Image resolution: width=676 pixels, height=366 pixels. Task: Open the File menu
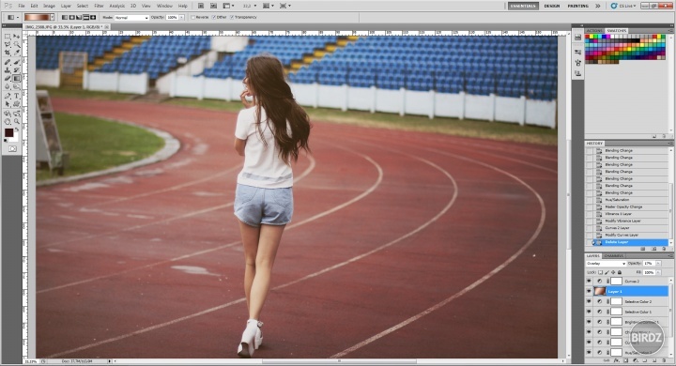click(22, 6)
